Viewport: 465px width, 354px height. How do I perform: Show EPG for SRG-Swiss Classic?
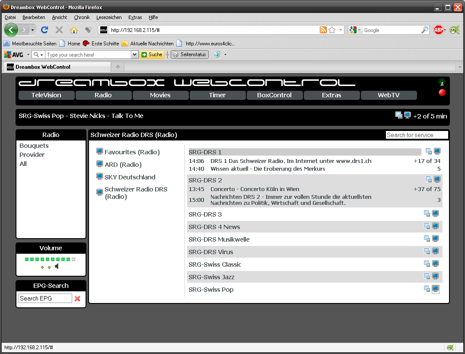click(427, 264)
